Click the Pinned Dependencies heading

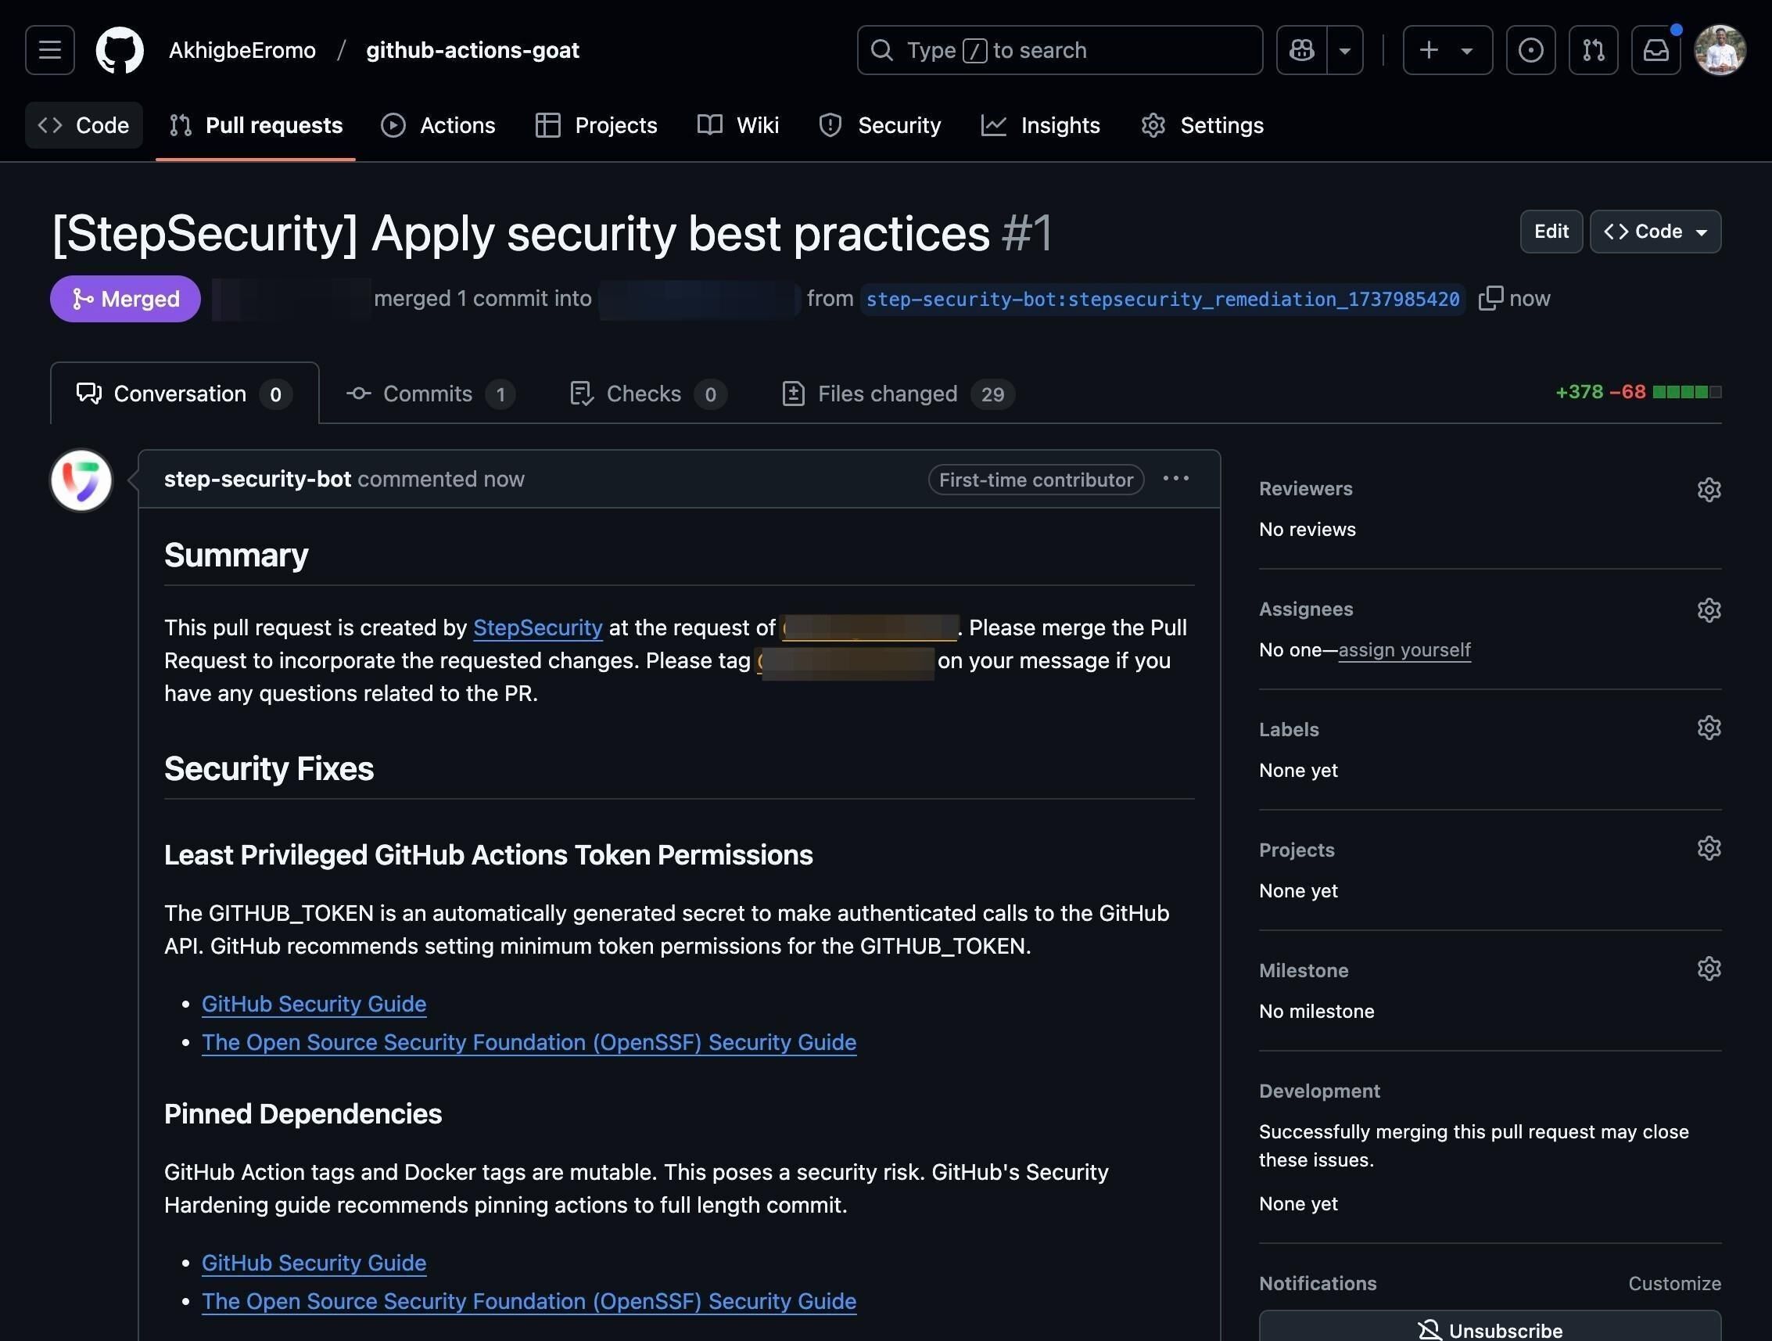click(x=303, y=1113)
